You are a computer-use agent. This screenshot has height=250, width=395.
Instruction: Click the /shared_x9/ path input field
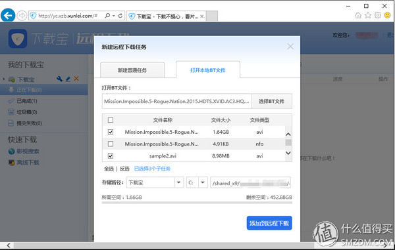251,182
